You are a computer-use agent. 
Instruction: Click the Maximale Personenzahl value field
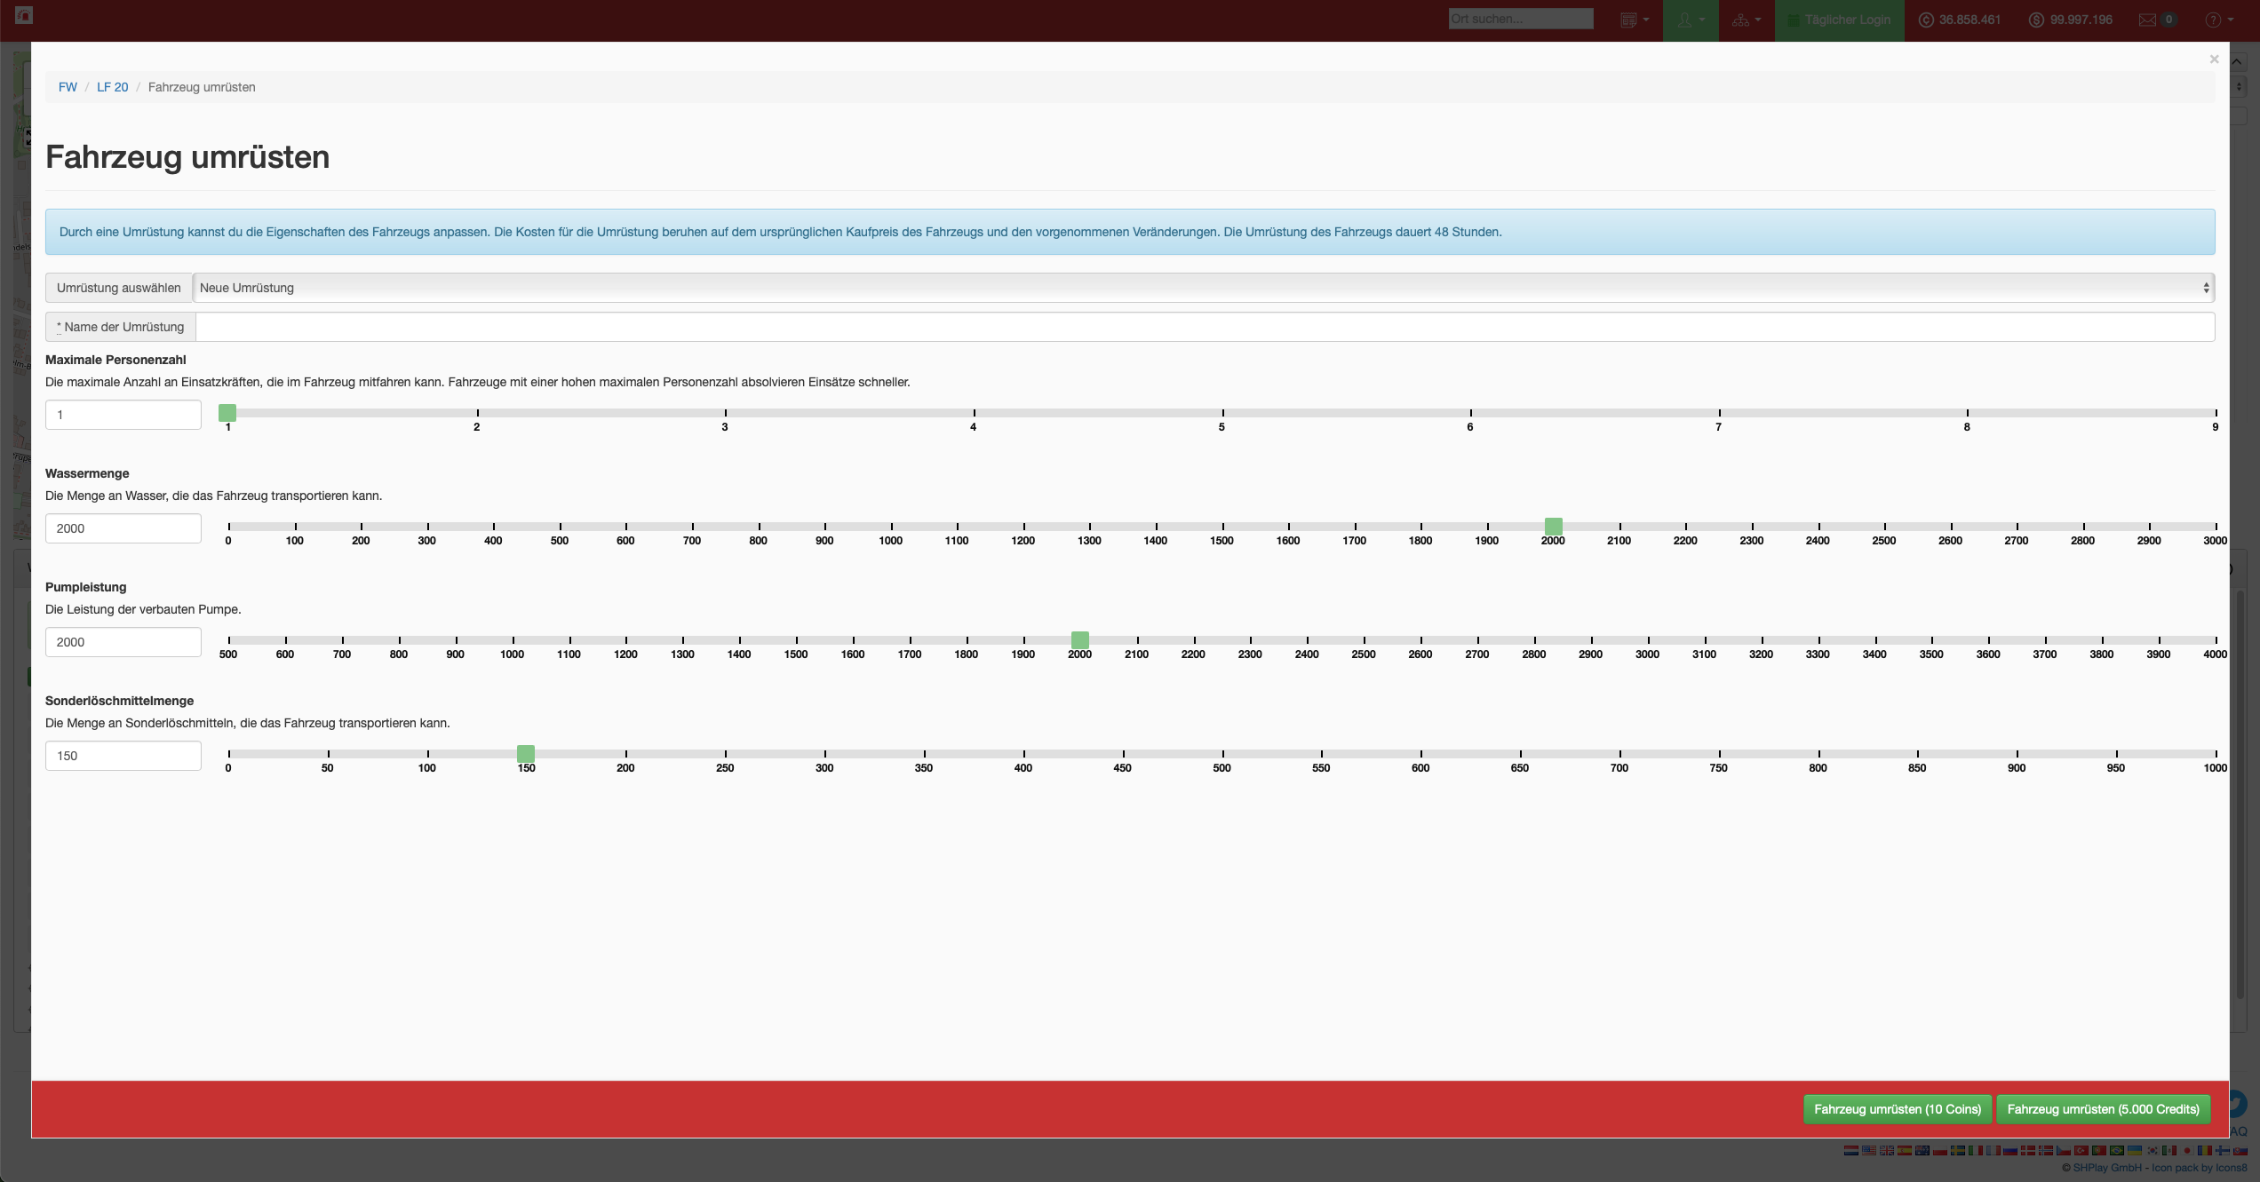pyautogui.click(x=123, y=415)
